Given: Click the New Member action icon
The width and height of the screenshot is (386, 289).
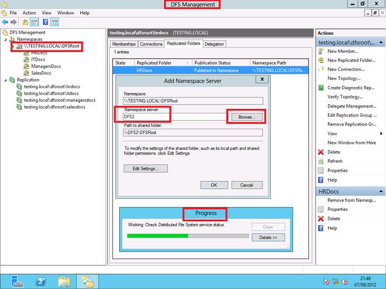Looking at the screenshot, I should (321, 51).
